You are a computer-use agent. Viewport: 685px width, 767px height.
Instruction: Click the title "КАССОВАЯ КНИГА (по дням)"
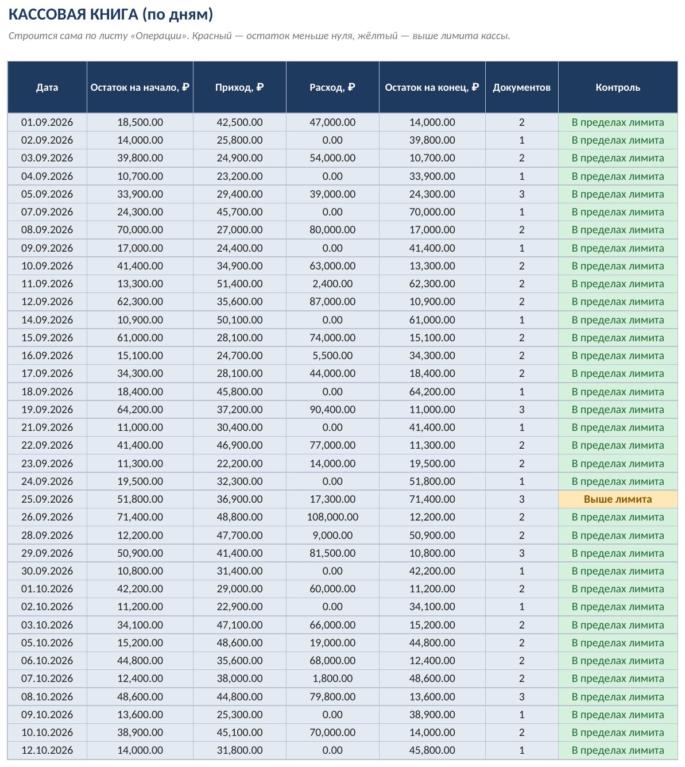click(x=111, y=14)
